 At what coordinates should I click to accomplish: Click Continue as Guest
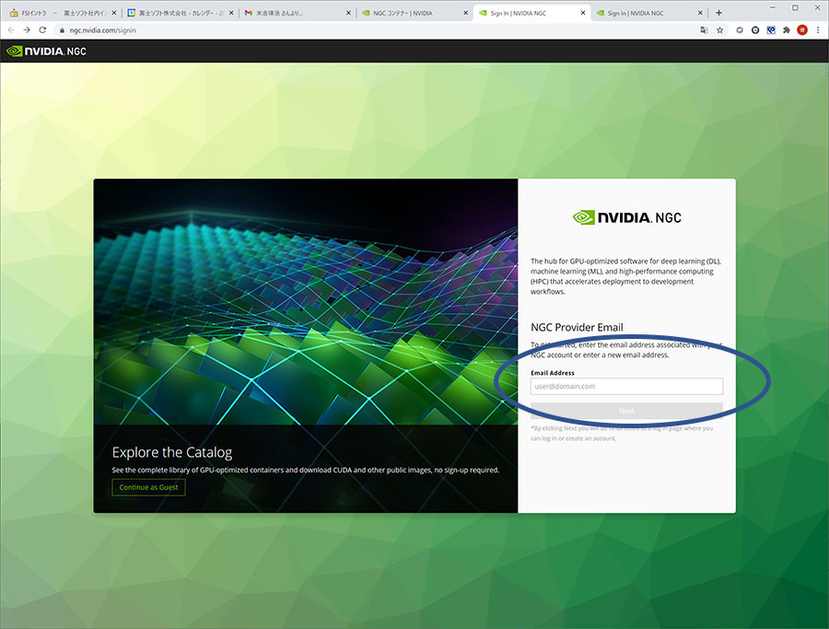point(148,487)
